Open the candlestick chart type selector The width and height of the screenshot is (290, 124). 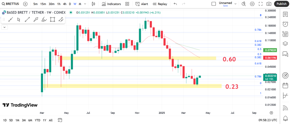pyautogui.click(x=94, y=4)
